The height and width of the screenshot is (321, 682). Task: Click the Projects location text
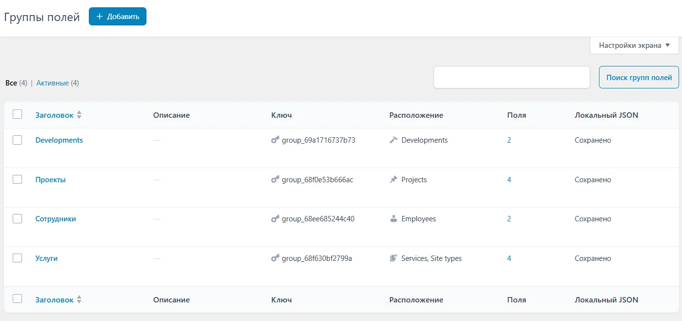pyautogui.click(x=414, y=180)
